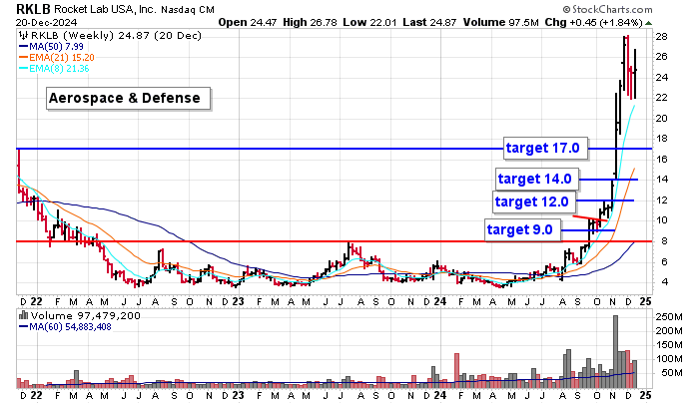Click the Low 22.01 value
The width and height of the screenshot is (699, 404).
tap(369, 22)
